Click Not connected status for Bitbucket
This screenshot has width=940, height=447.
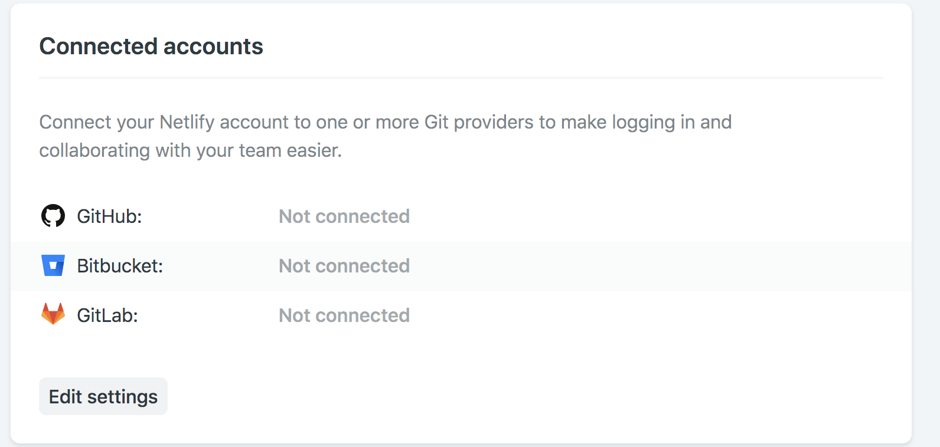[344, 266]
